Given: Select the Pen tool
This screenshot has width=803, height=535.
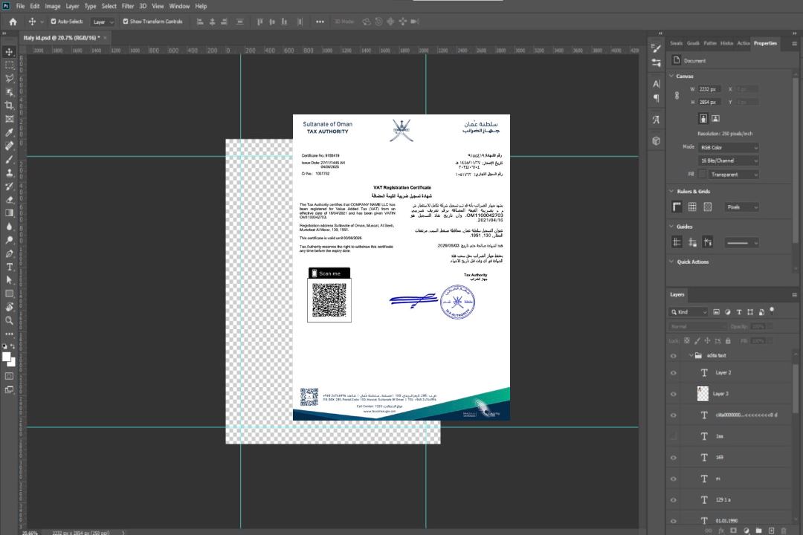Looking at the screenshot, I should pyautogui.click(x=9, y=253).
